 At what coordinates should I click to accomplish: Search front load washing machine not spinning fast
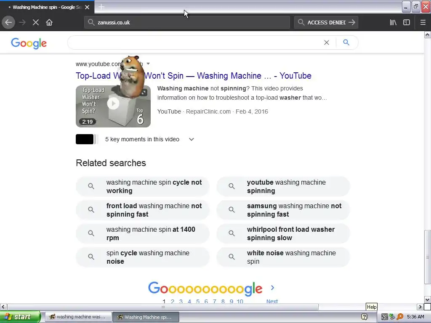coord(143,210)
